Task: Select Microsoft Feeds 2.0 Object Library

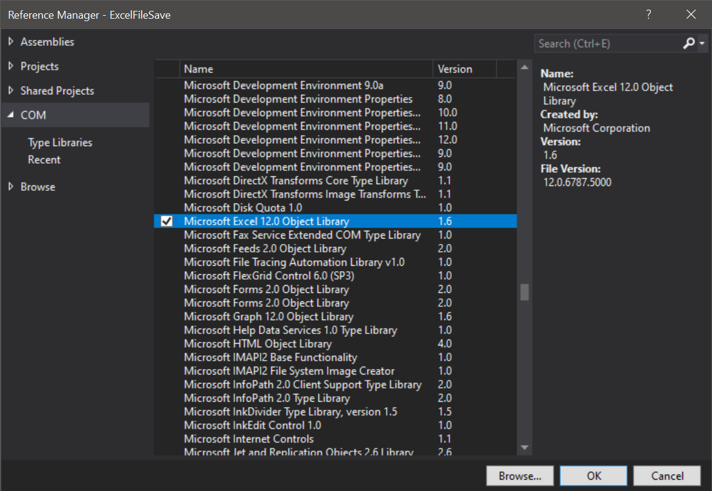Action: (335, 248)
